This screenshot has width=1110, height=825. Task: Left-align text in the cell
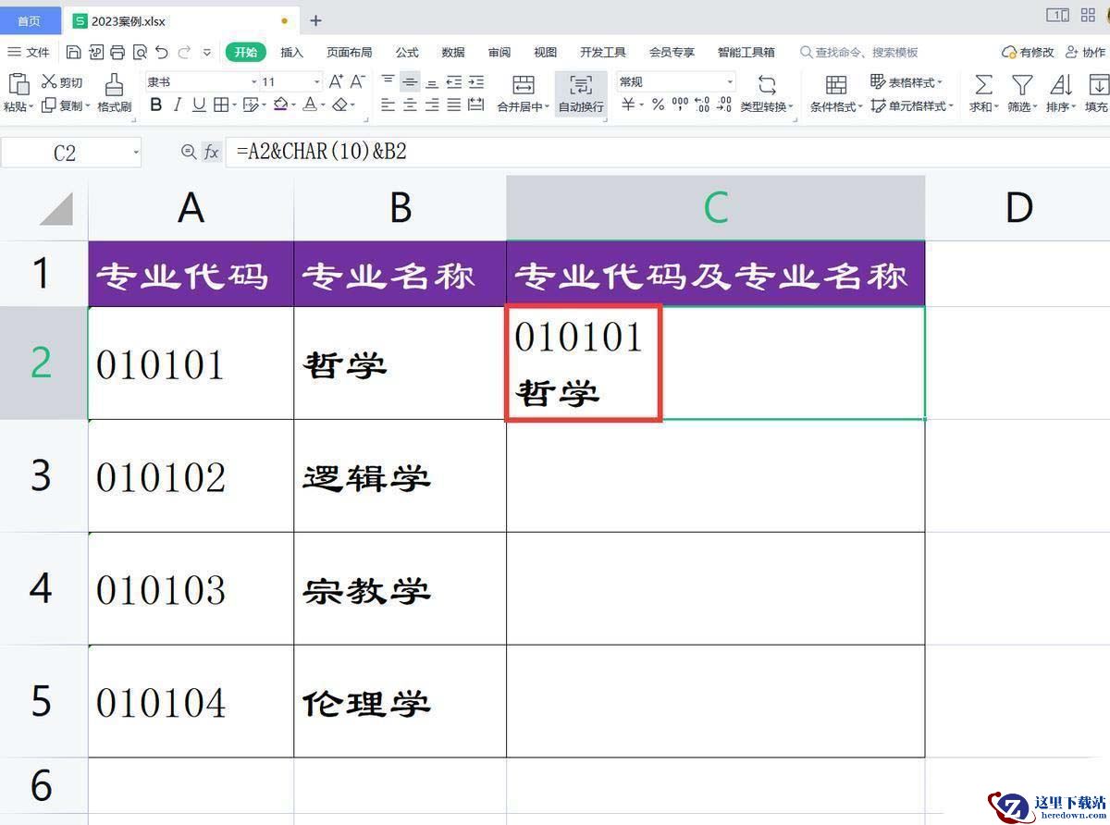(x=388, y=105)
